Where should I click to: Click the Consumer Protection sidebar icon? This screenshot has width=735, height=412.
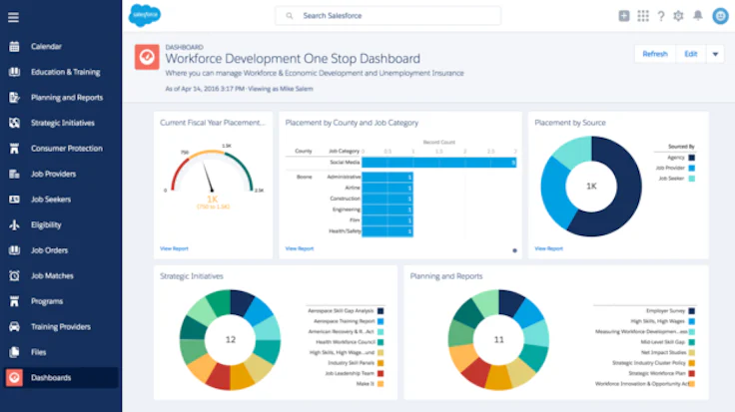(x=14, y=149)
